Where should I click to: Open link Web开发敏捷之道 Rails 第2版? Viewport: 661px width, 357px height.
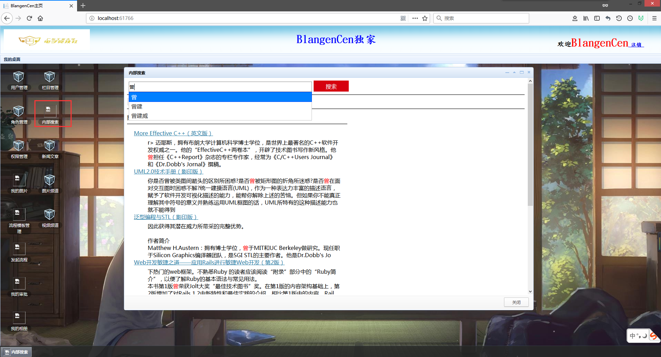pos(209,262)
